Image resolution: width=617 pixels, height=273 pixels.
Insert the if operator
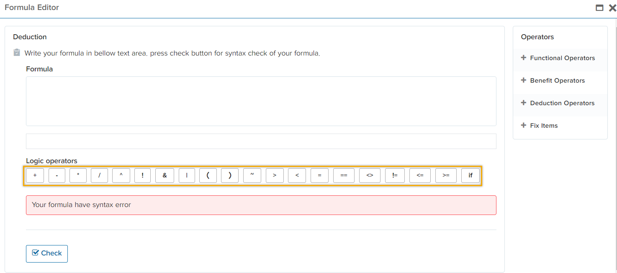pos(470,175)
